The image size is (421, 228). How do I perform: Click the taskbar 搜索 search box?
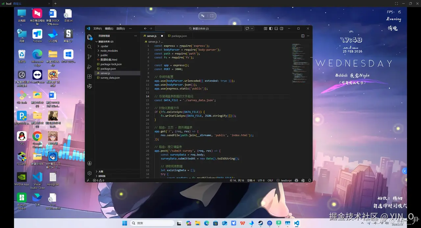tap(152, 223)
